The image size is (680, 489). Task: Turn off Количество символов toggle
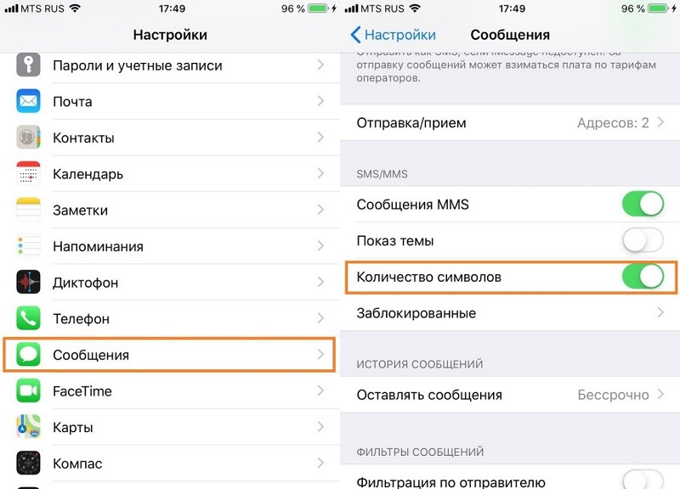click(642, 277)
